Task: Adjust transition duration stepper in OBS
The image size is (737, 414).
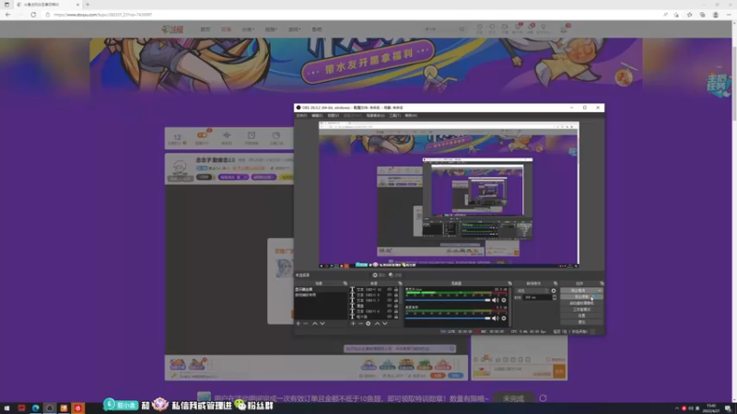Action: 555,297
